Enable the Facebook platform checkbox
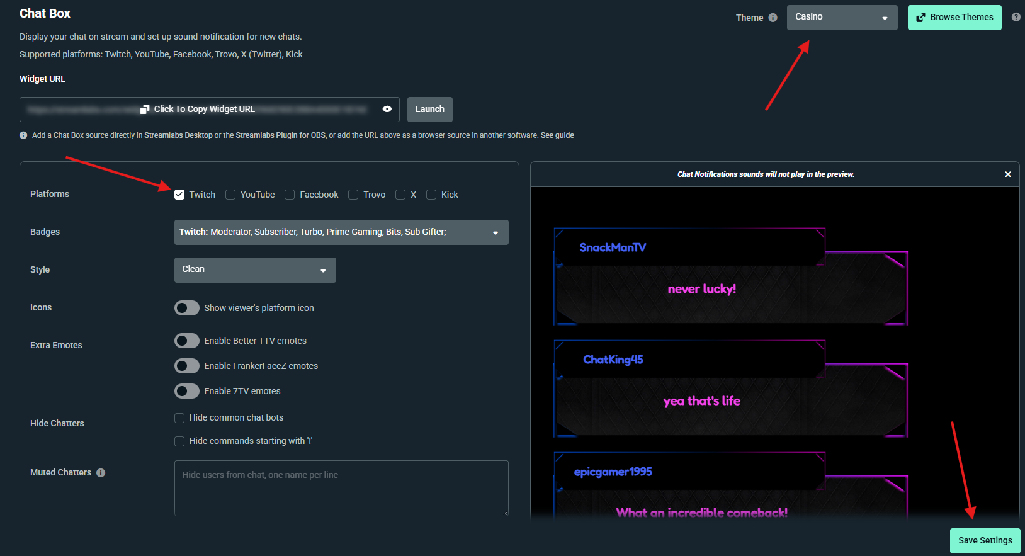Image resolution: width=1025 pixels, height=556 pixels. (x=290, y=195)
